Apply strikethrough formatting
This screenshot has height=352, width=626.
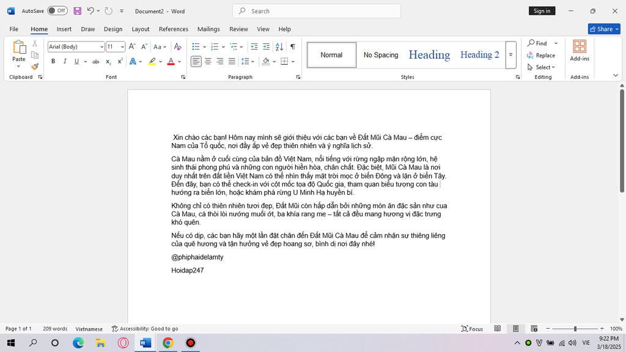pyautogui.click(x=95, y=62)
